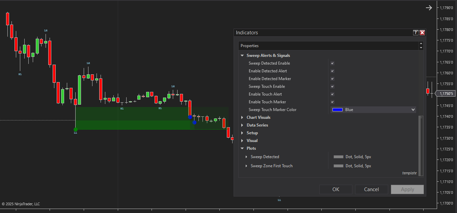Screen dimensions: 457x213
Task: Uncheck Sweep Detected Enable checkbox
Action: [x=332, y=63]
